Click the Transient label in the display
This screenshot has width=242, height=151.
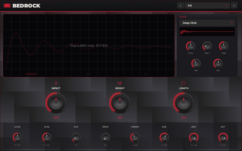click(x=31, y=74)
